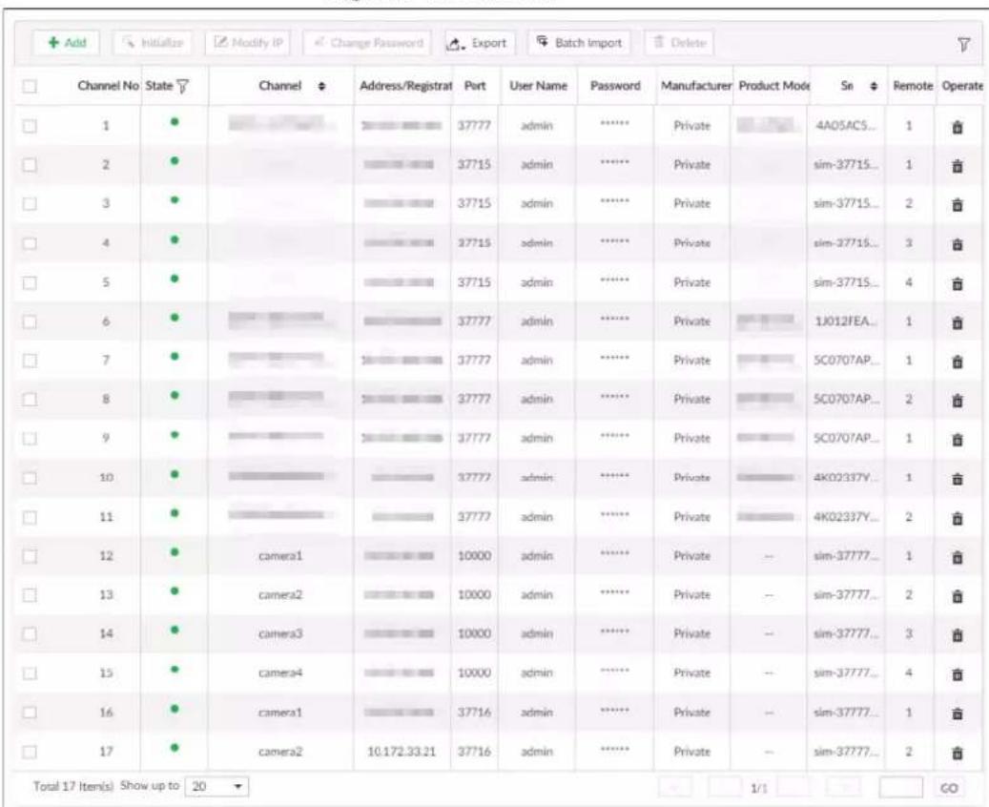Click port 37716 in channel 16 row

pyautogui.click(x=474, y=713)
